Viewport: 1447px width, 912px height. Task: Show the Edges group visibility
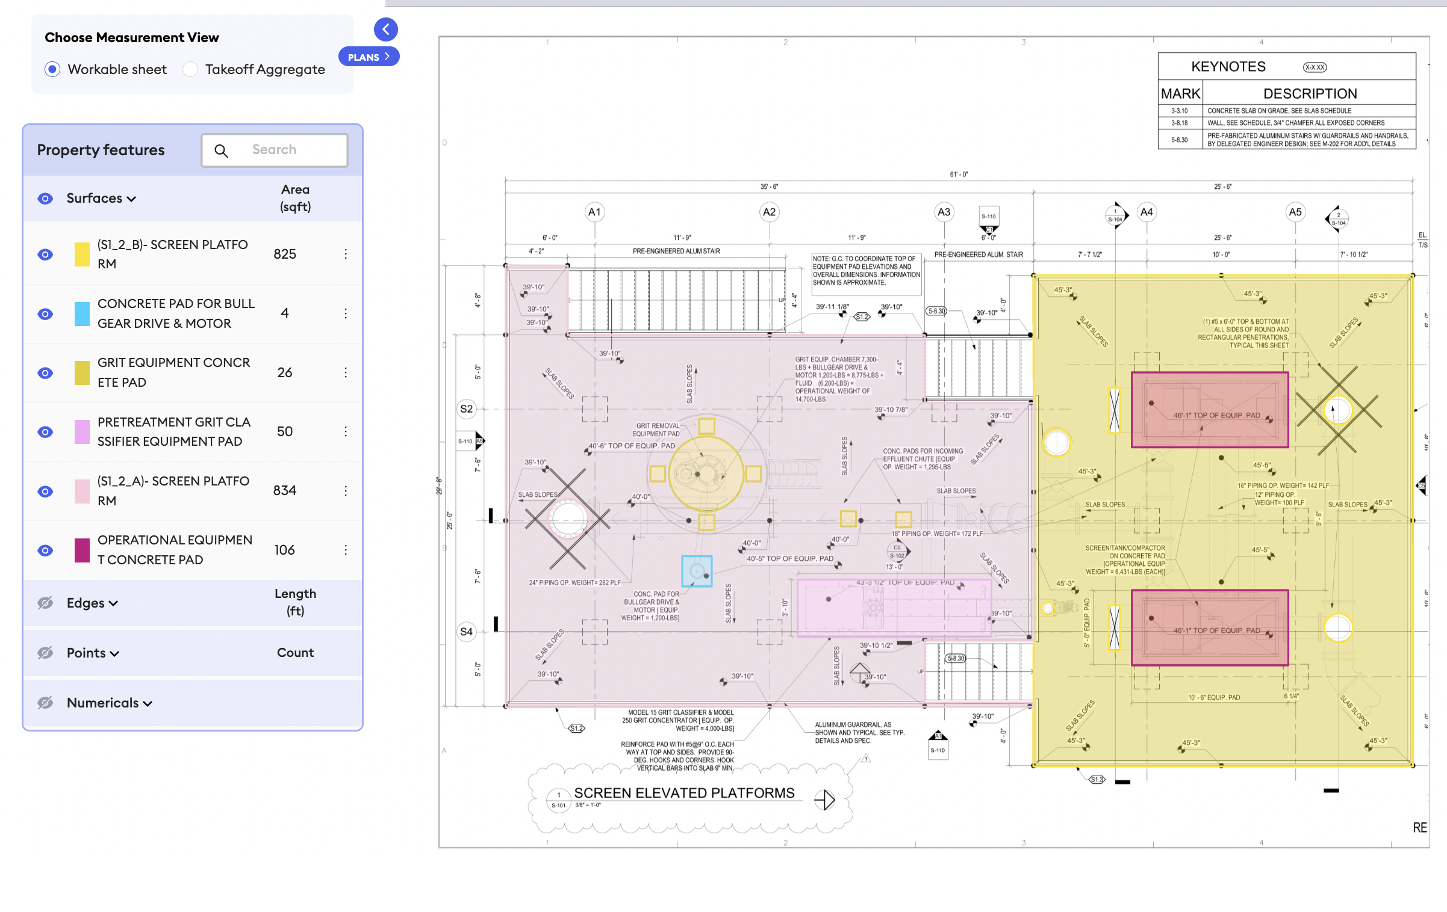tap(45, 603)
